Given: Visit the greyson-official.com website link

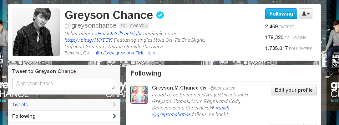Looking at the screenshot, I should coord(124,53).
